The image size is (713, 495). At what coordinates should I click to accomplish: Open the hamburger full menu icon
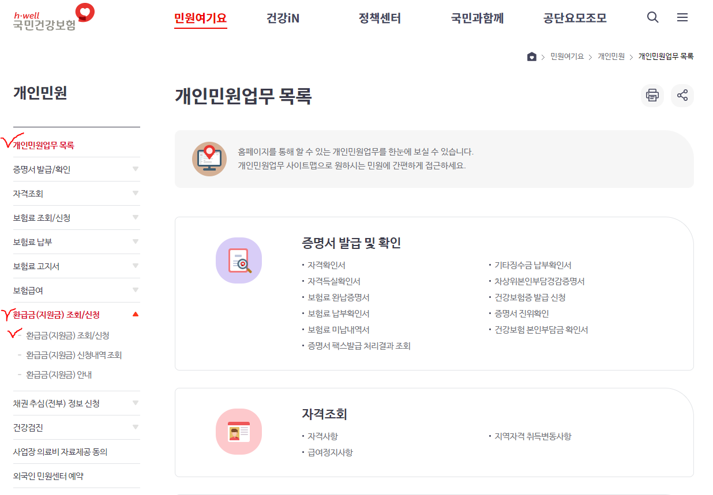click(682, 18)
